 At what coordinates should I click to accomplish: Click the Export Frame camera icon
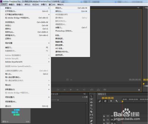[105, 90]
